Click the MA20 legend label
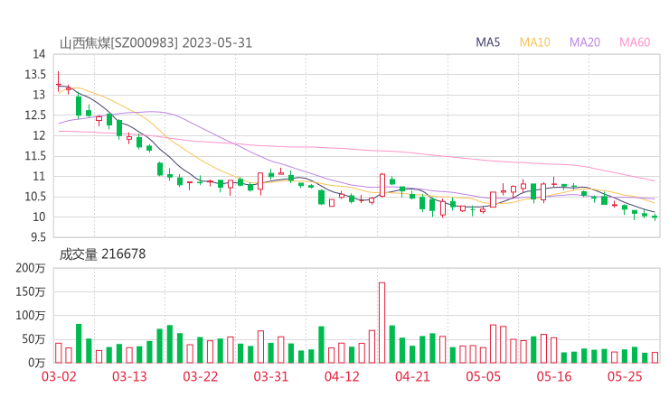The width and height of the screenshot is (669, 397). point(585,42)
